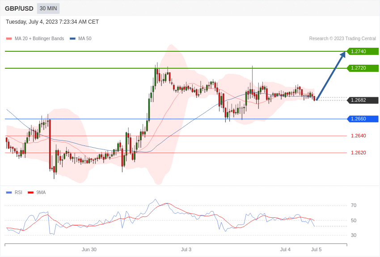This screenshot has height=257, width=380.
Task: Click the RSI legend label
Action: (x=18, y=192)
